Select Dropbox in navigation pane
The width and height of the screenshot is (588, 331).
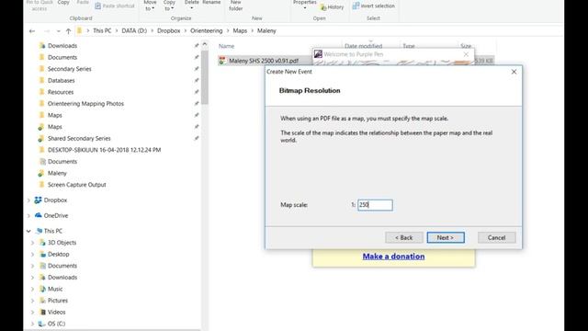pos(55,200)
